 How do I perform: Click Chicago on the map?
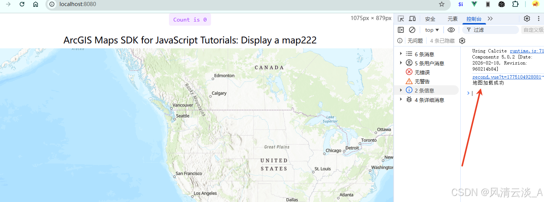coord(333,150)
